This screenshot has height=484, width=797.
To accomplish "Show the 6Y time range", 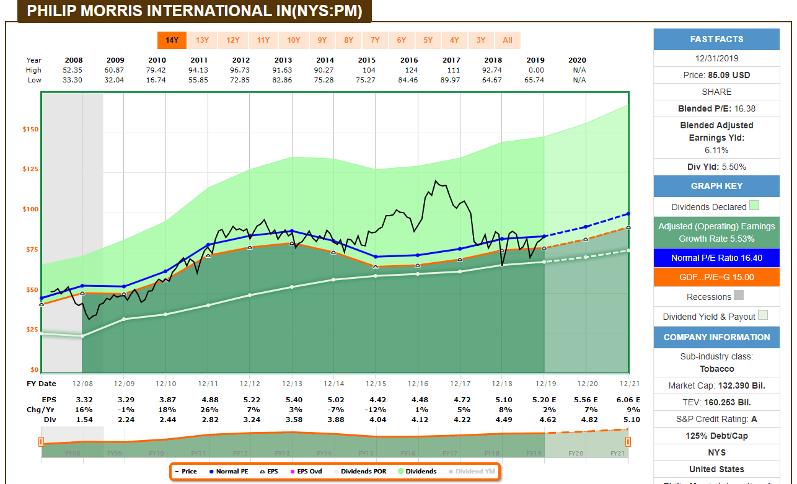I will pos(402,40).
